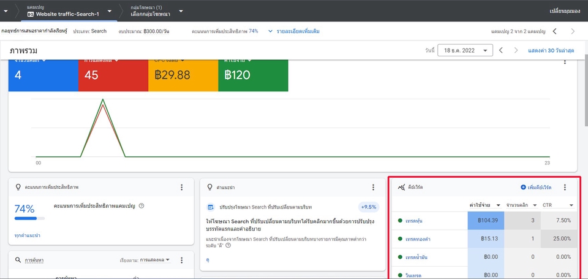Open three-dot menu on the keywords card

[565, 187]
